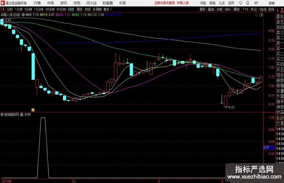Select the 多周期 multi-period view
This screenshot has width=284, height=183.
97,9
